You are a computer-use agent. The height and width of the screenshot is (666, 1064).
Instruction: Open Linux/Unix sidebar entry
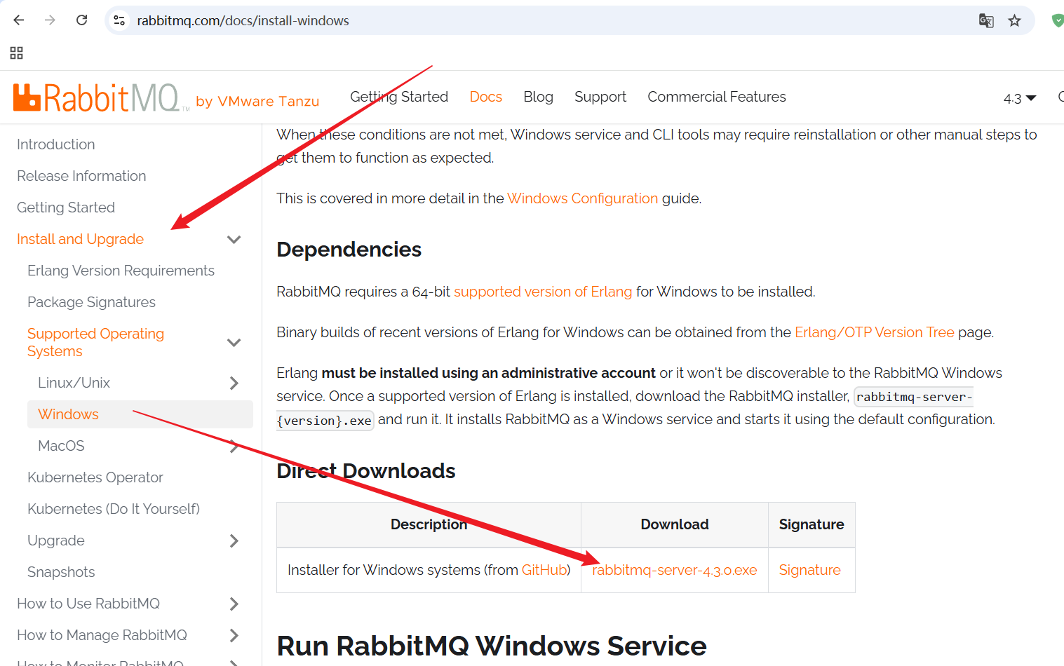[x=74, y=383]
